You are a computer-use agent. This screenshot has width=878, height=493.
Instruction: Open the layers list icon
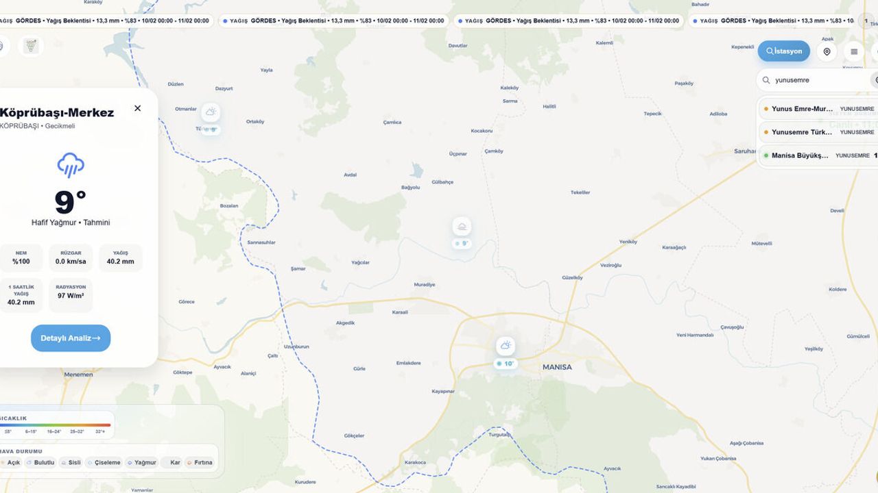854,51
